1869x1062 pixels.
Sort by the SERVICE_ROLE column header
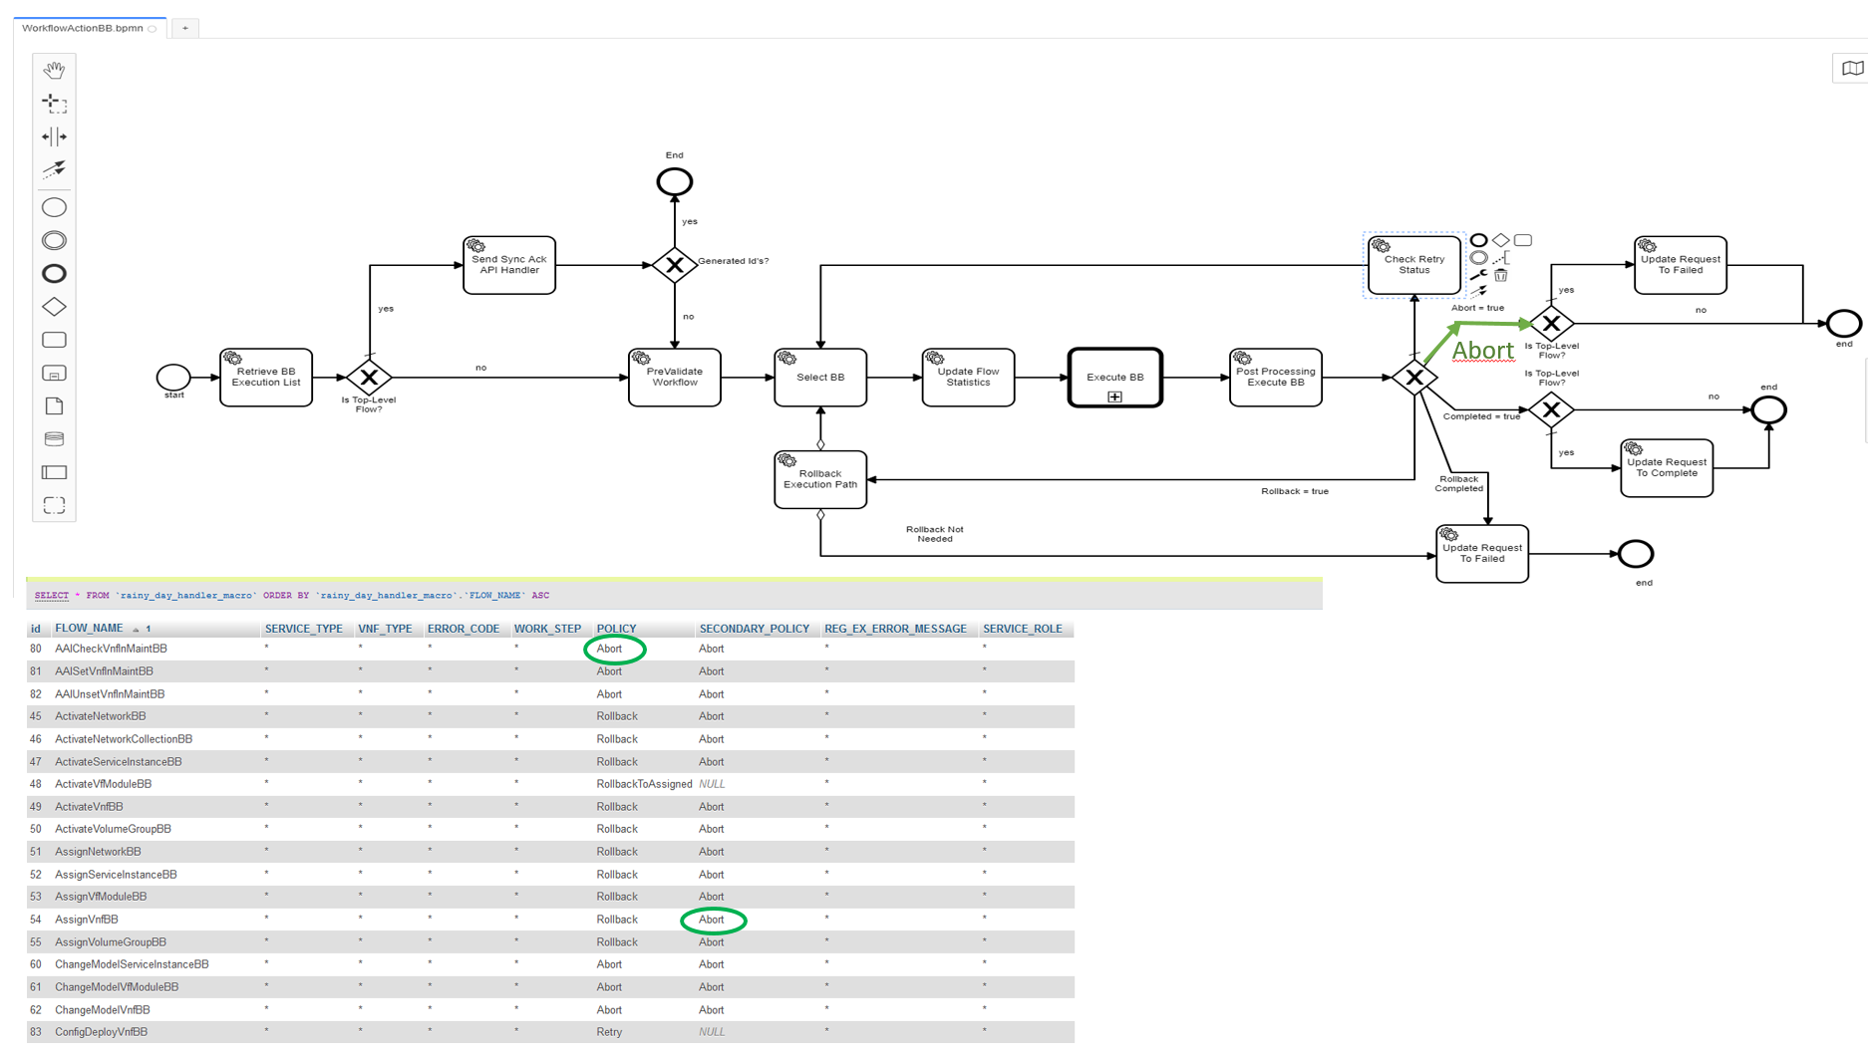click(1023, 629)
